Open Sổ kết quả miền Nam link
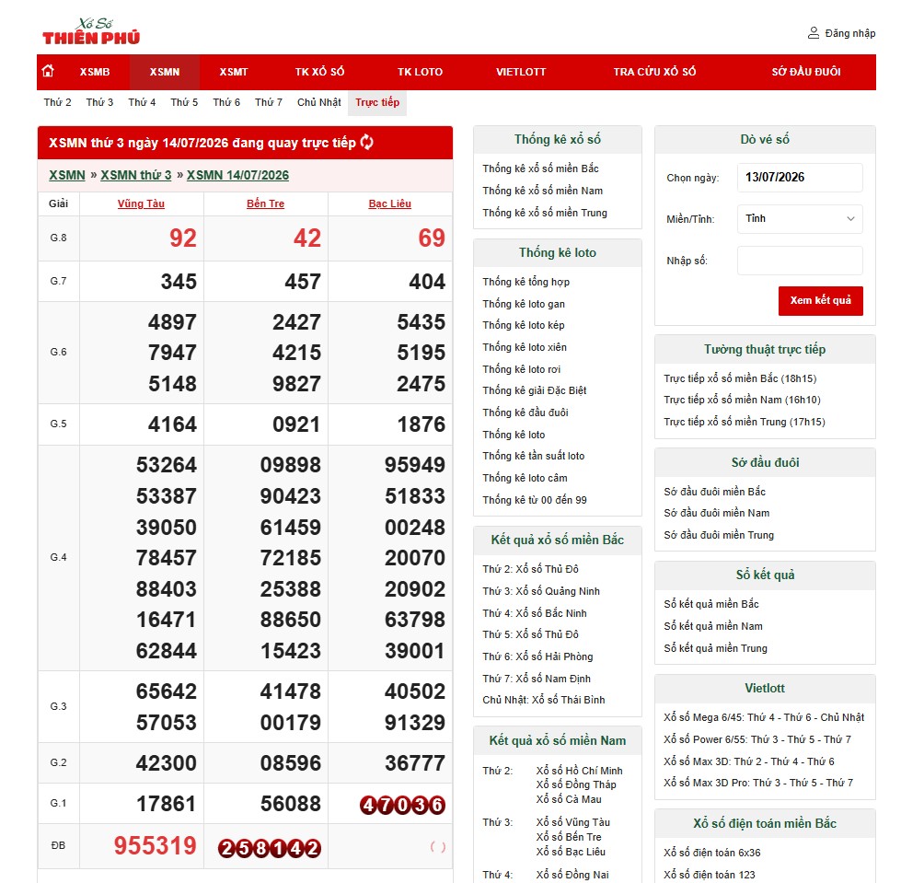Screen dimensions: 924x883 713,626
